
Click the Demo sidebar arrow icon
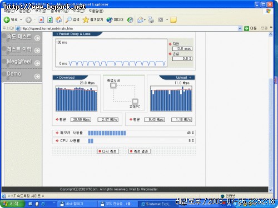[37, 76]
